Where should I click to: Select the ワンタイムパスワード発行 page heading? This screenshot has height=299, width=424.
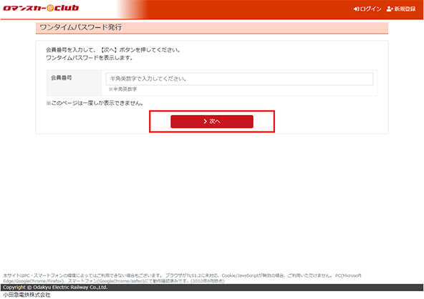(x=81, y=27)
